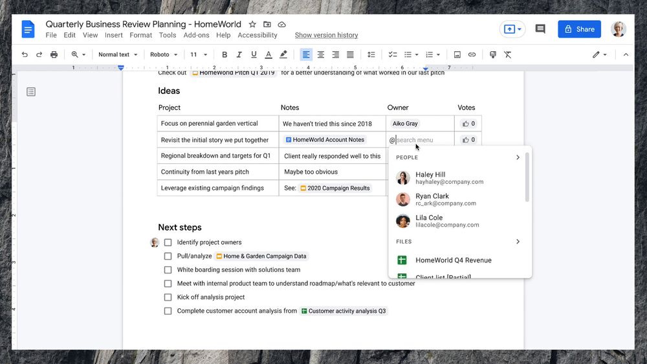Check Kick off analysis project
This screenshot has height=364, width=647.
[168, 297]
